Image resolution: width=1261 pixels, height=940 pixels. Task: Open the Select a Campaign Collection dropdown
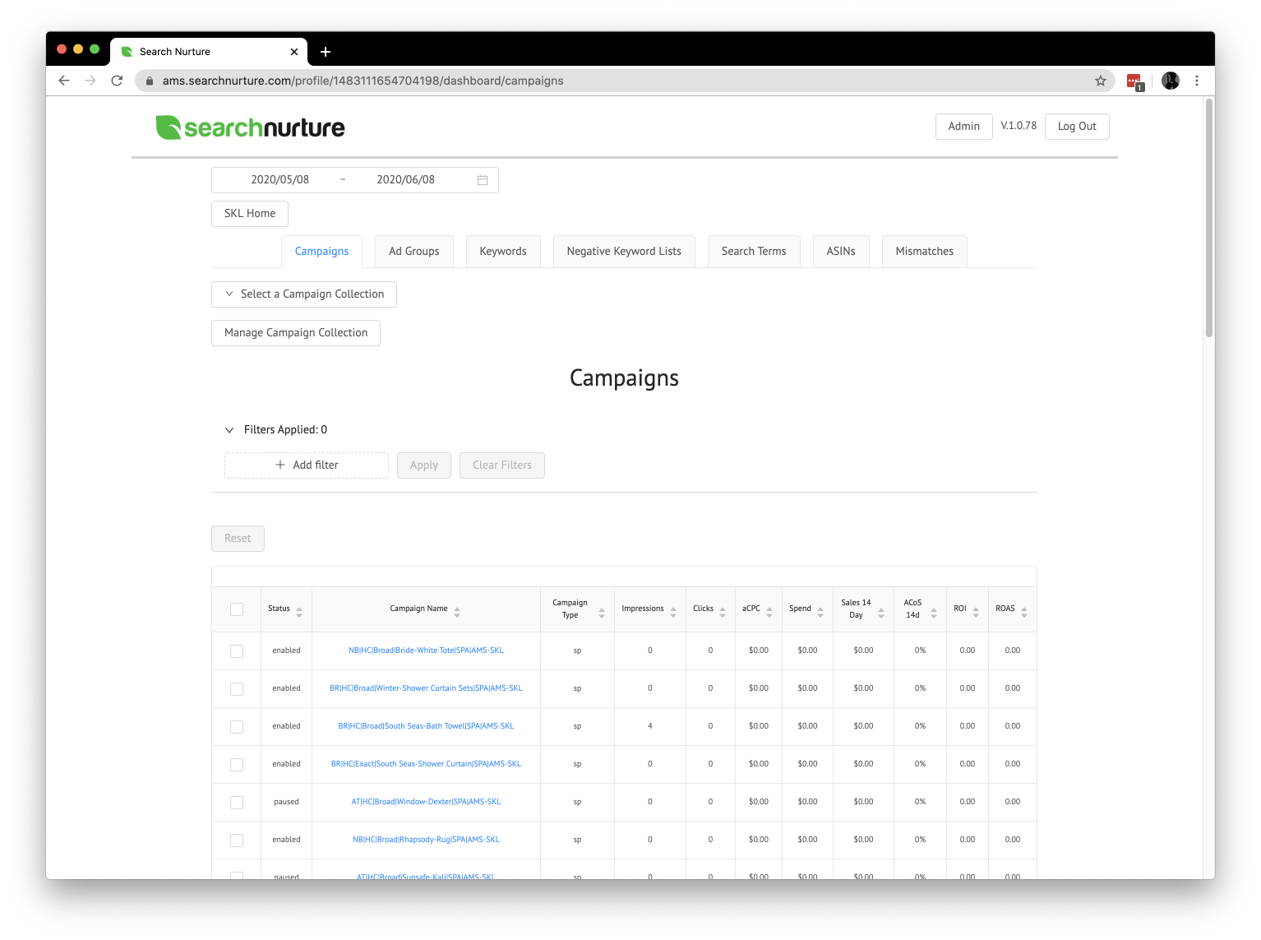pos(304,294)
